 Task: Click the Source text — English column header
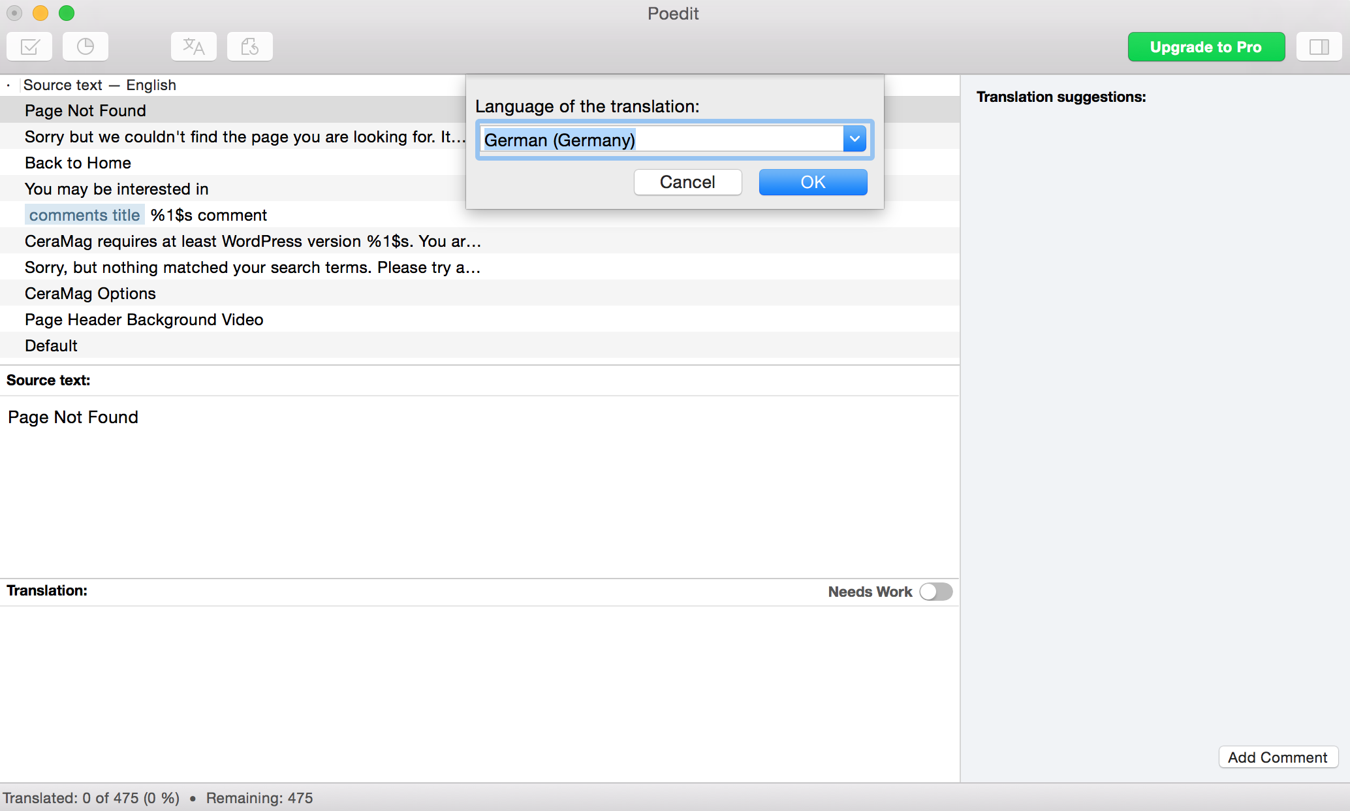click(x=100, y=85)
